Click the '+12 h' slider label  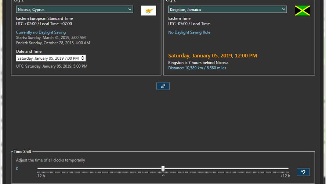tap(285, 176)
